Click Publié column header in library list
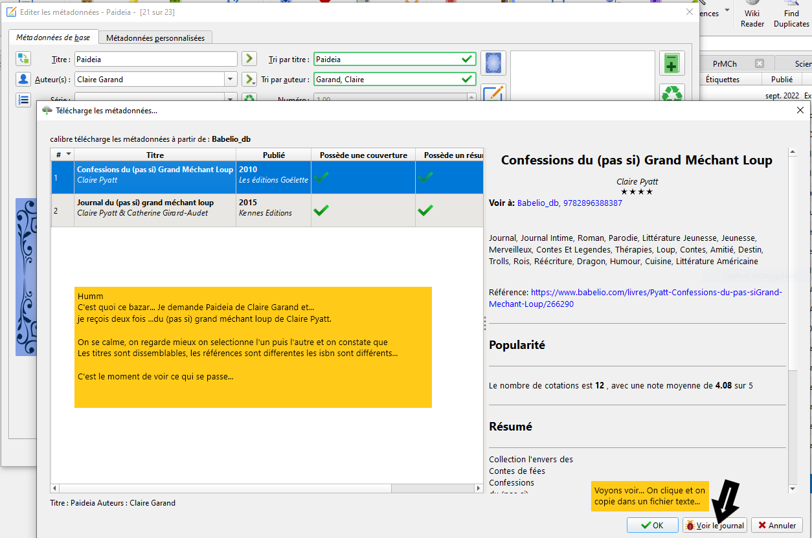This screenshot has height=538, width=812. 782,79
